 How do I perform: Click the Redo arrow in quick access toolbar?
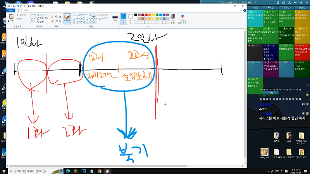click(21, 6)
